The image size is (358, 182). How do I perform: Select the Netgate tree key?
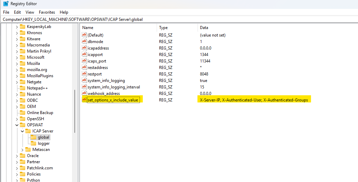(x=34, y=82)
